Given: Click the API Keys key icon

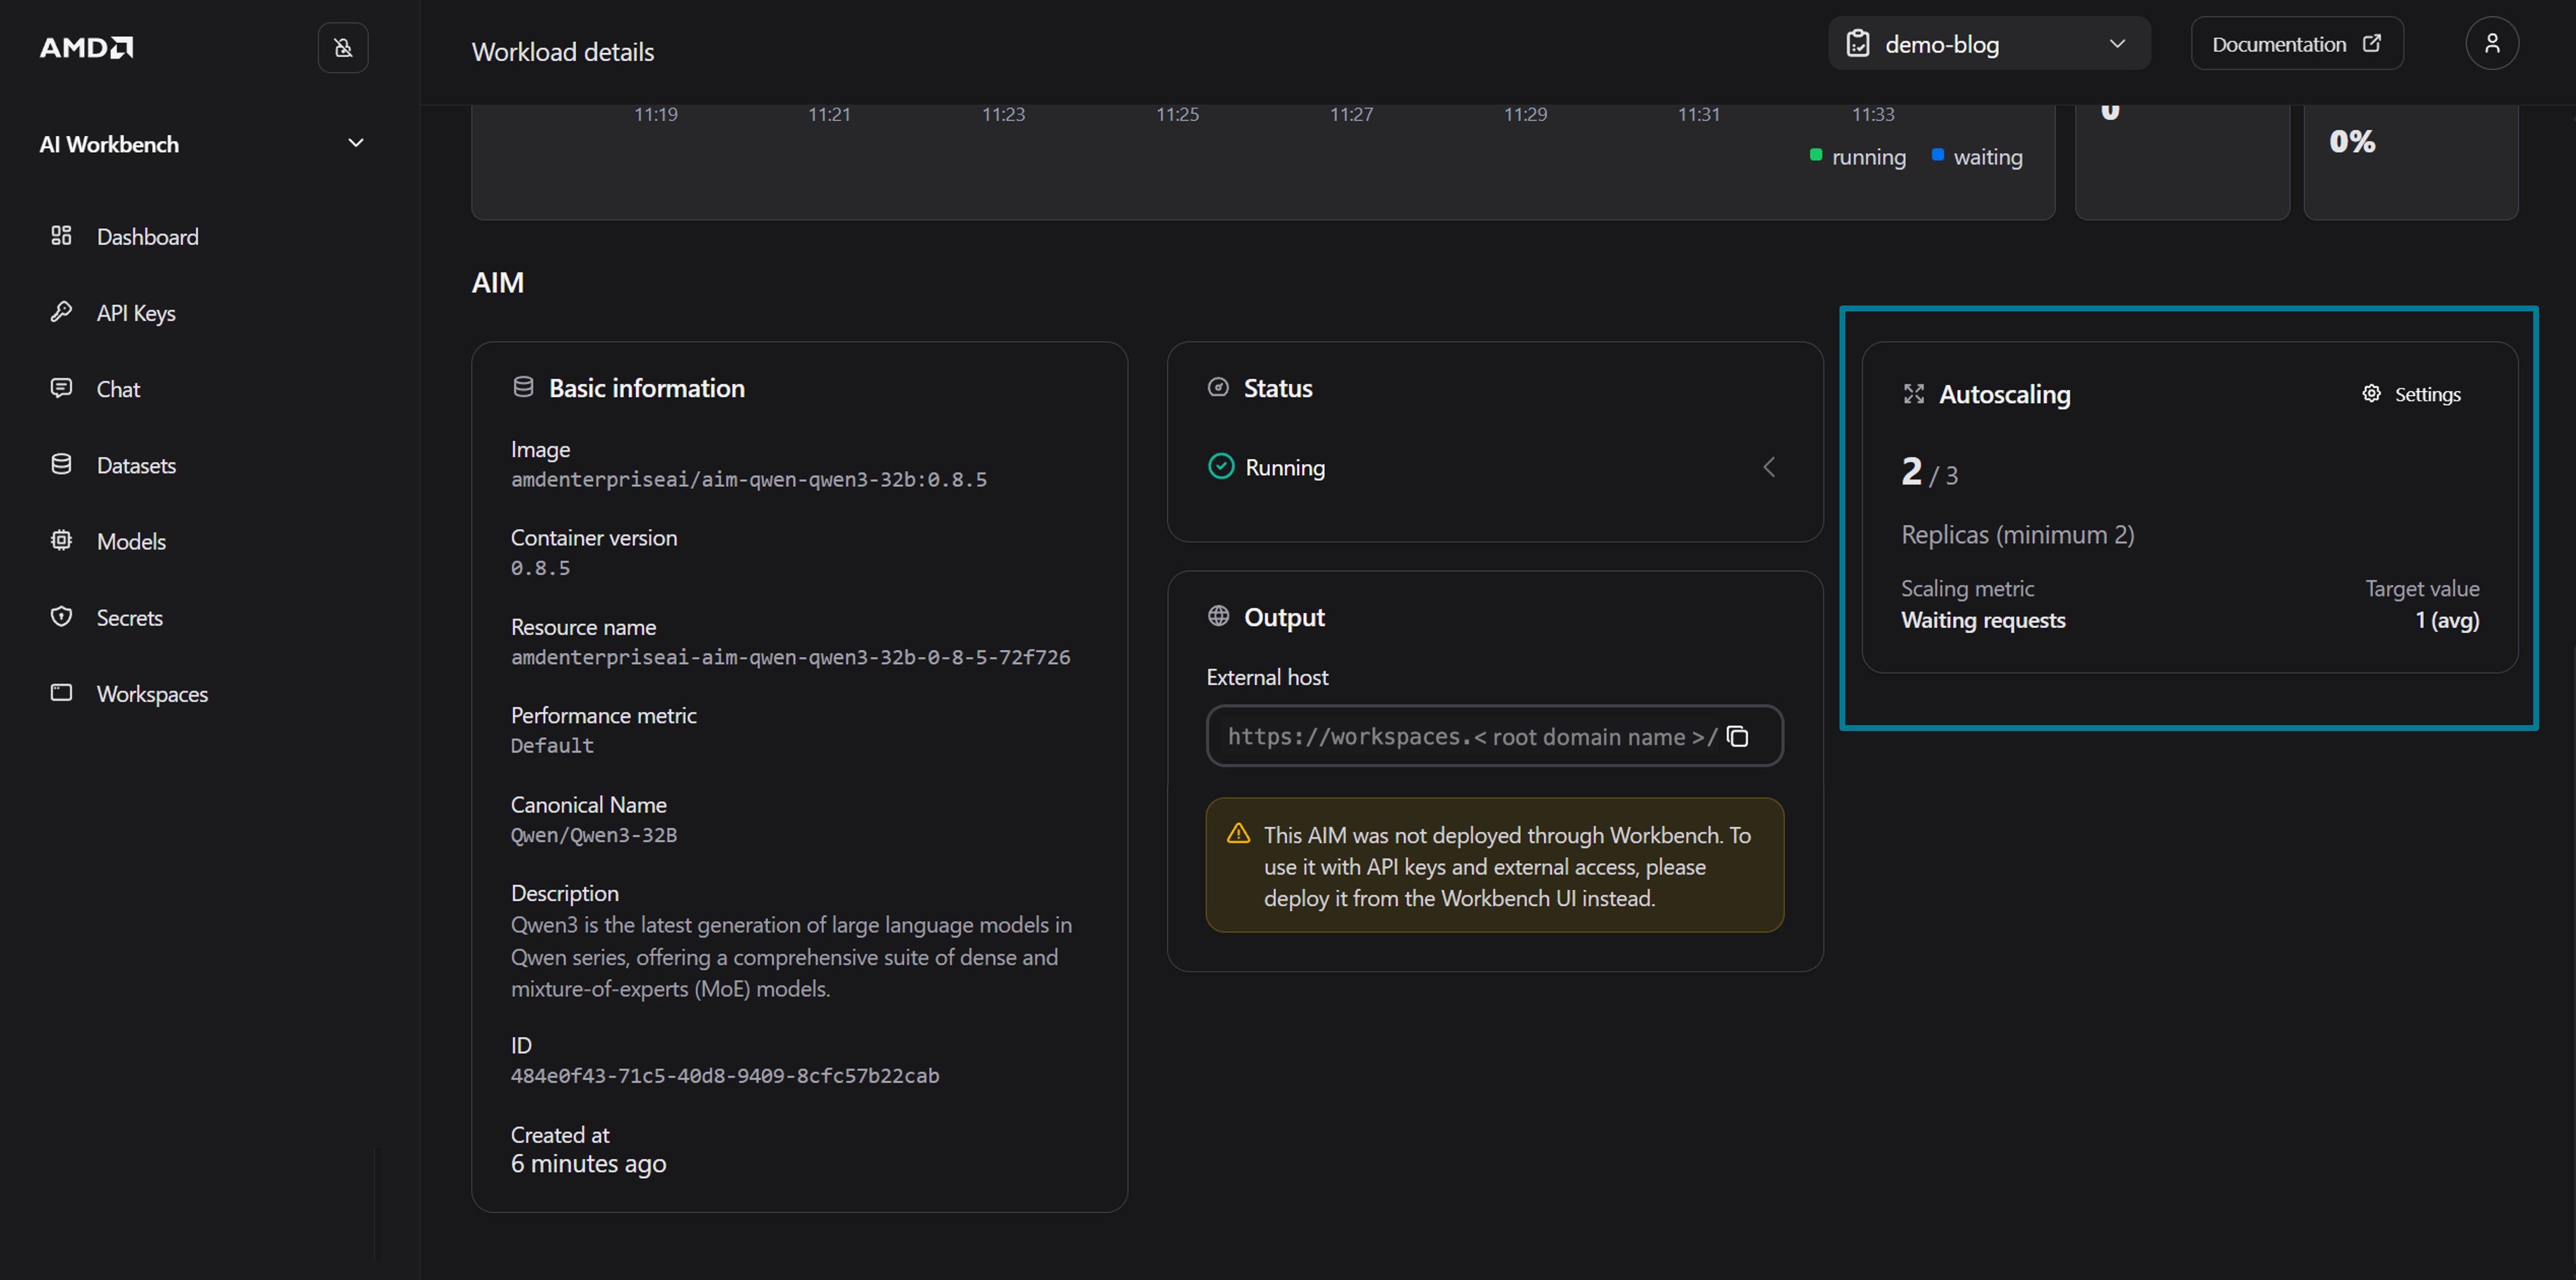Looking at the screenshot, I should point(61,312).
